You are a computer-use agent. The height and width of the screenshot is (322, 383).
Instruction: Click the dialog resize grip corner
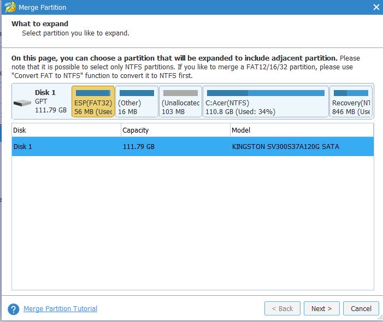[380, 318]
